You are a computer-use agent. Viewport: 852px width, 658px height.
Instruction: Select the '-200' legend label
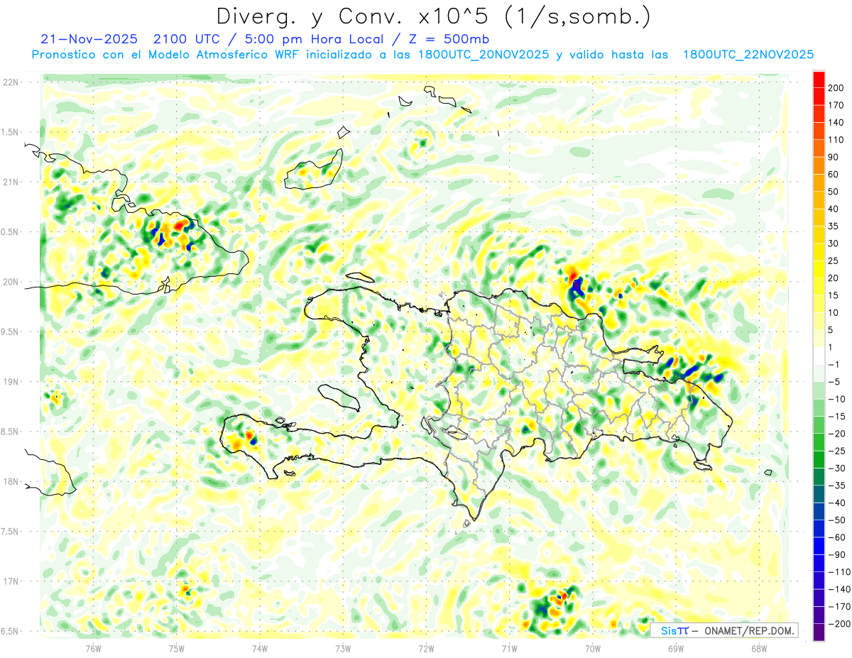840,624
